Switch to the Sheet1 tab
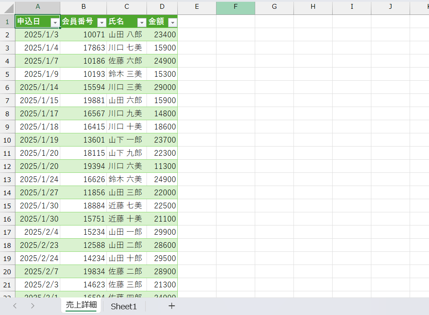Viewport: 429px width, 315px height. click(124, 306)
